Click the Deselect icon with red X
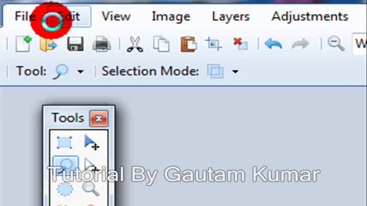Viewport: 367px width, 206px height. pos(240,44)
